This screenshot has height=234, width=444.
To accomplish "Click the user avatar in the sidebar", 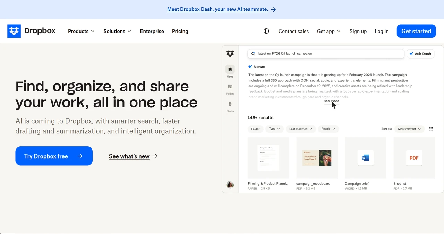I will coord(230,184).
